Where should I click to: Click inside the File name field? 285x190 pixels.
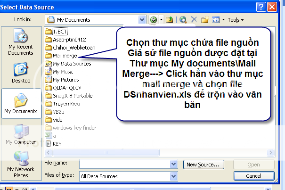[x=125, y=164]
